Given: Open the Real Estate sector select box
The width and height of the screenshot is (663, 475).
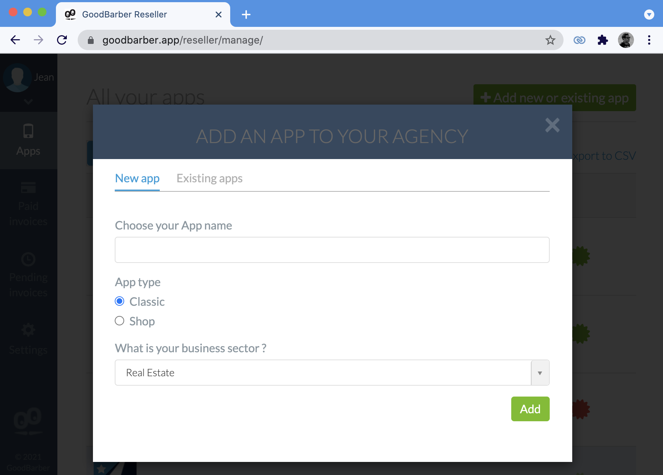Looking at the screenshot, I should [323, 373].
